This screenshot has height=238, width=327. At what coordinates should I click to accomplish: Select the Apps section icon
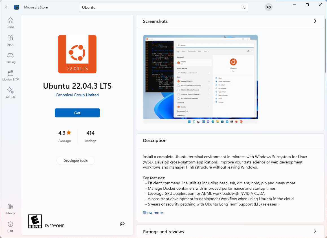pos(10,40)
